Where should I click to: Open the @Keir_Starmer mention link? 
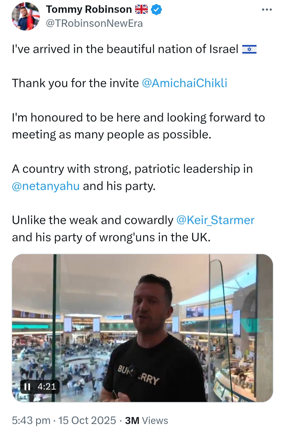[215, 220]
